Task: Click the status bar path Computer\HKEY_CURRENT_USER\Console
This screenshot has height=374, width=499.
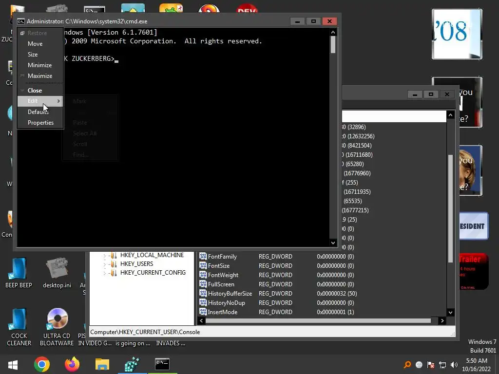Action: 145,332
